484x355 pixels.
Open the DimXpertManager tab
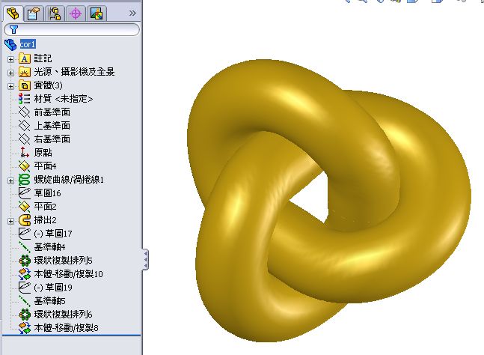click(x=76, y=13)
